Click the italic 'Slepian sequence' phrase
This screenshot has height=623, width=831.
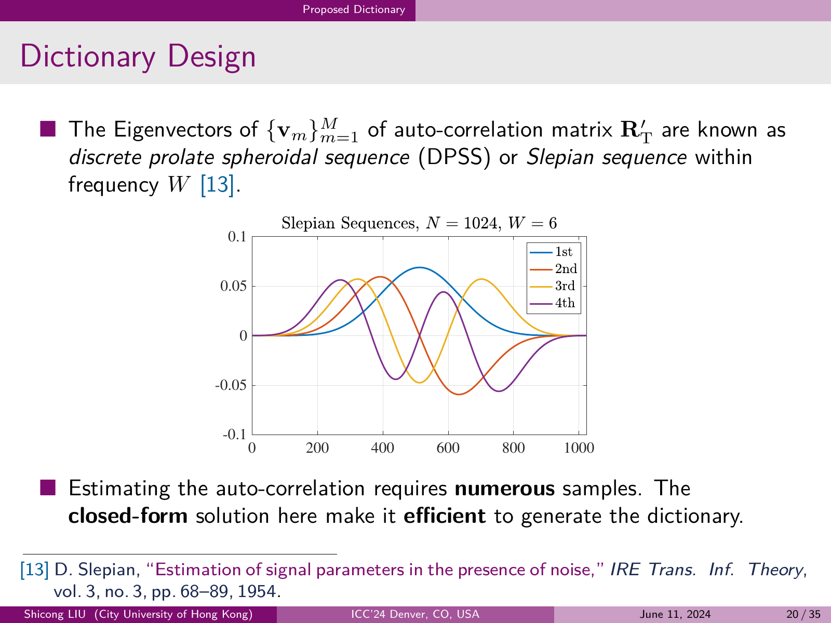607,157
